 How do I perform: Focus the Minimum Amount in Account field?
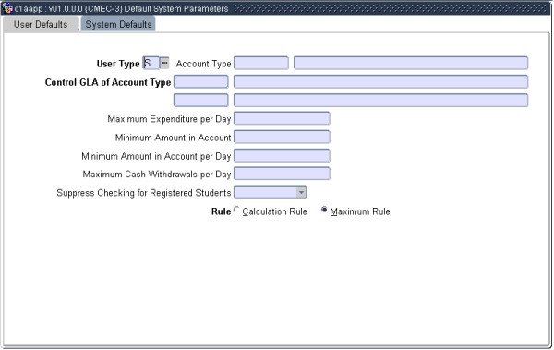pyautogui.click(x=282, y=137)
